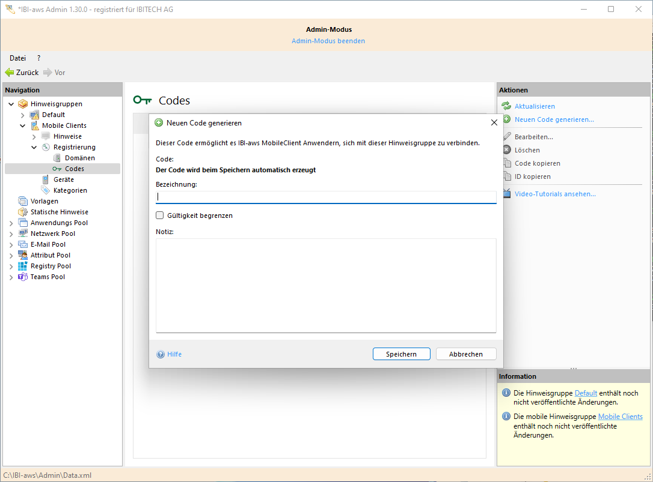
Task: Select Domänen in the navigation tree
Action: point(79,158)
